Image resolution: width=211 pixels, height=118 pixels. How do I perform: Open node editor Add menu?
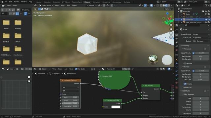66,69
